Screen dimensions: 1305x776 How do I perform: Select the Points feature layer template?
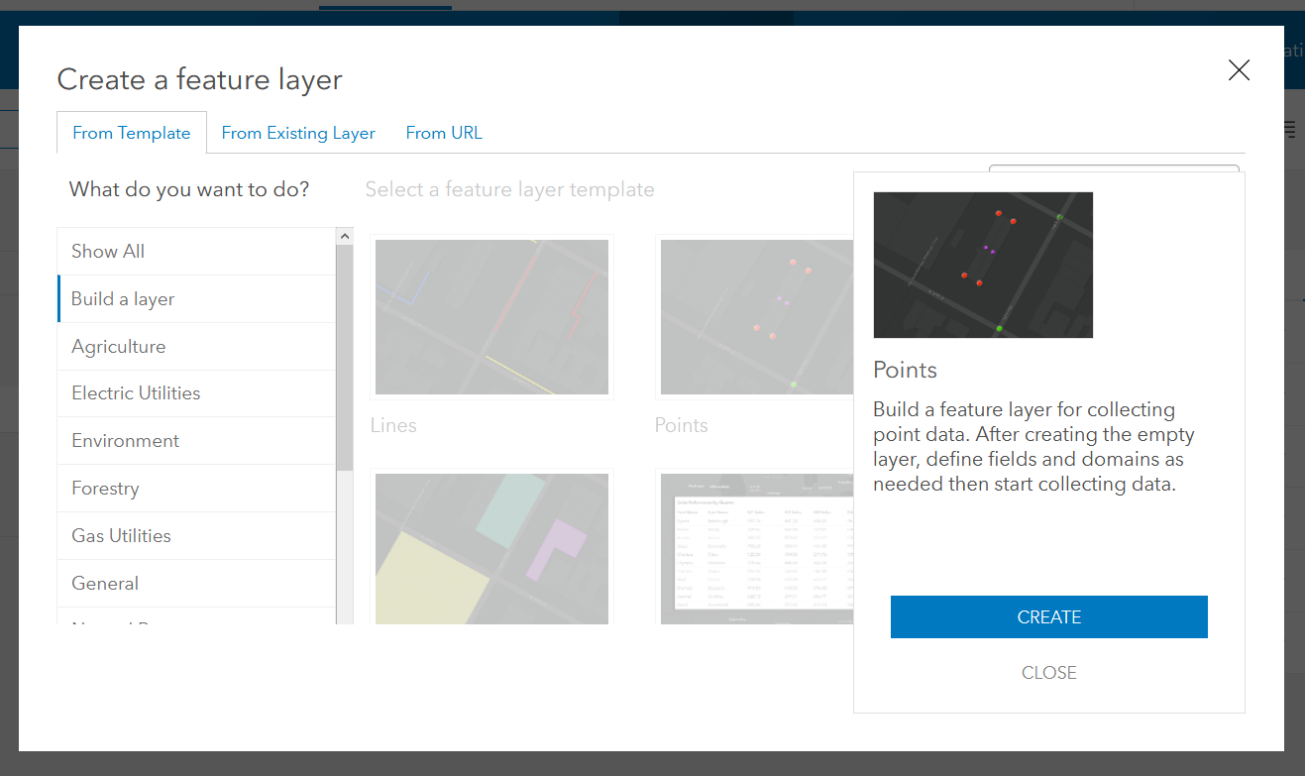point(756,317)
